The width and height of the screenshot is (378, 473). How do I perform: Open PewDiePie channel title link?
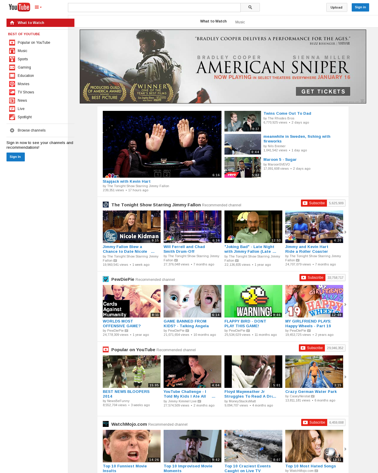(123, 279)
